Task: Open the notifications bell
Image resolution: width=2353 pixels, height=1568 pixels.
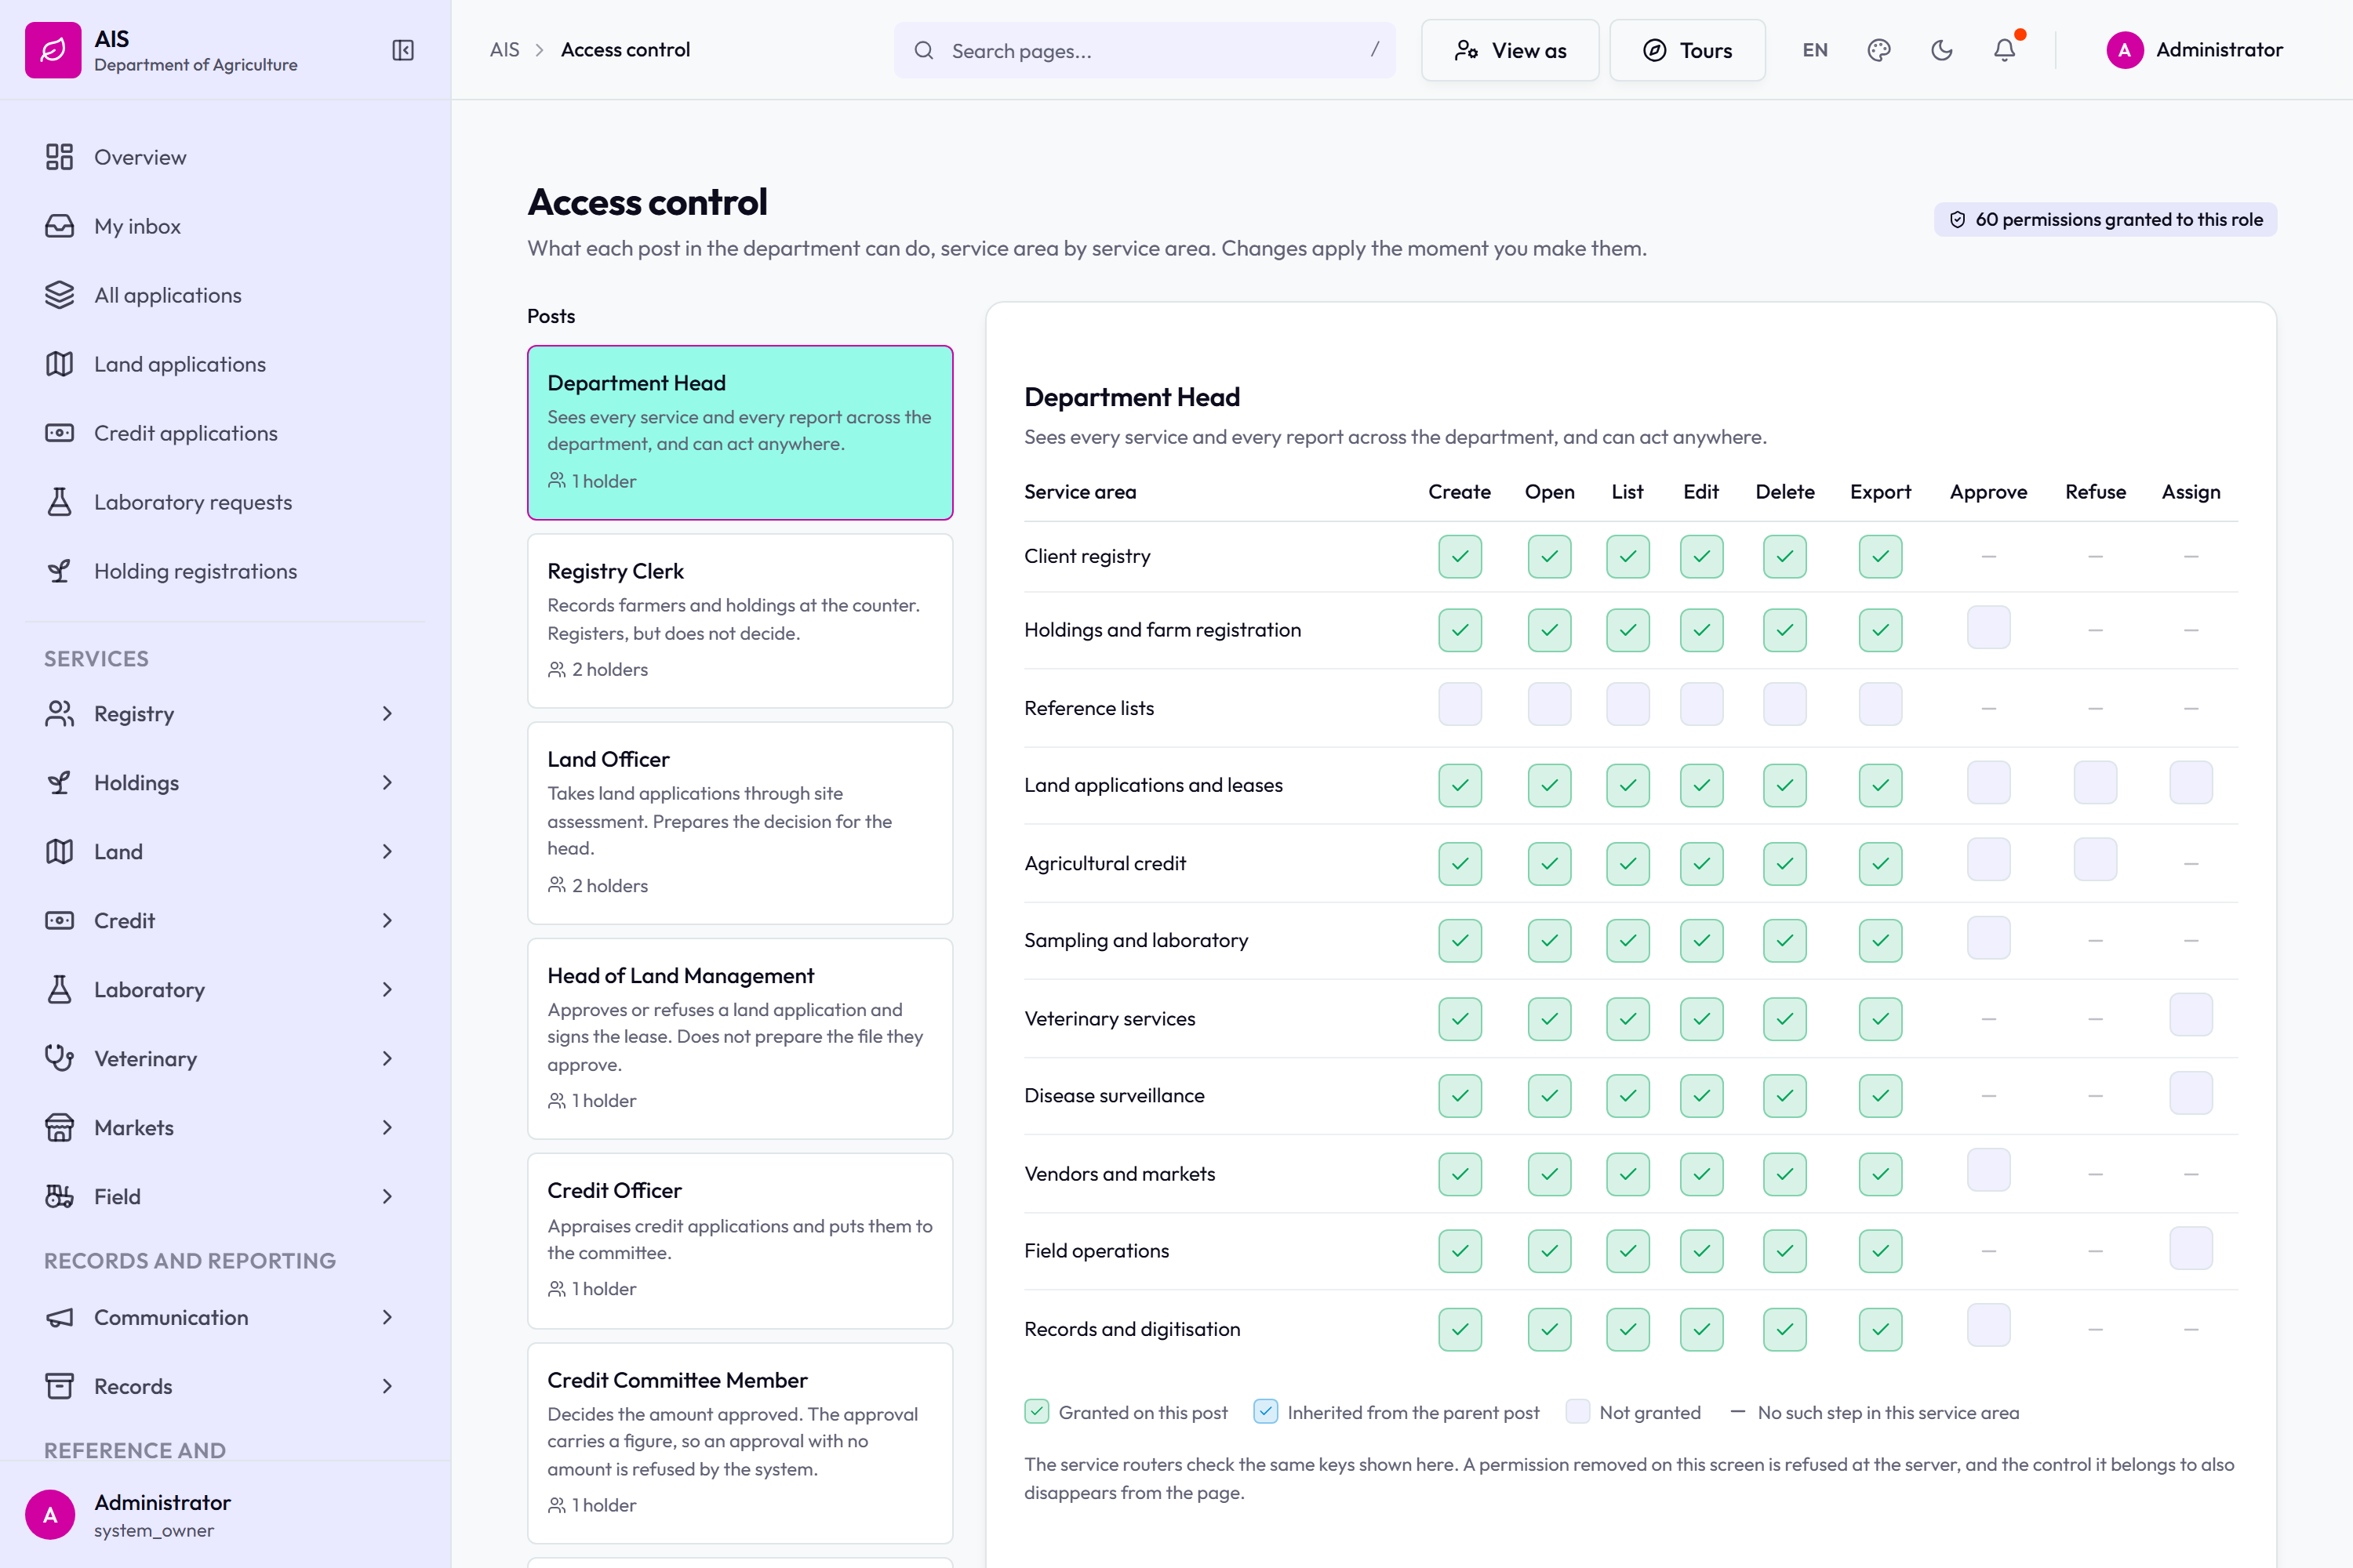Action: pos(2005,50)
